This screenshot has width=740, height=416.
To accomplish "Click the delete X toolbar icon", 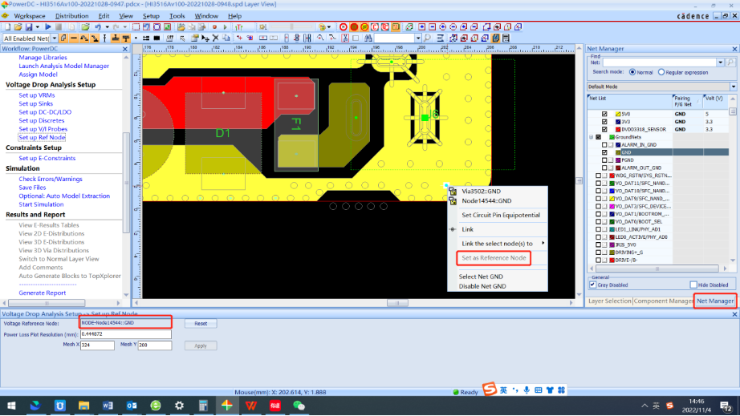I will tap(215, 38).
